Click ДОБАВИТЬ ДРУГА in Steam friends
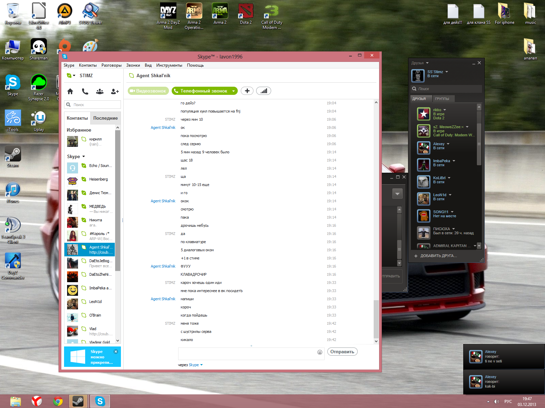Screen dimensions: 545x408 pyautogui.click(x=436, y=256)
